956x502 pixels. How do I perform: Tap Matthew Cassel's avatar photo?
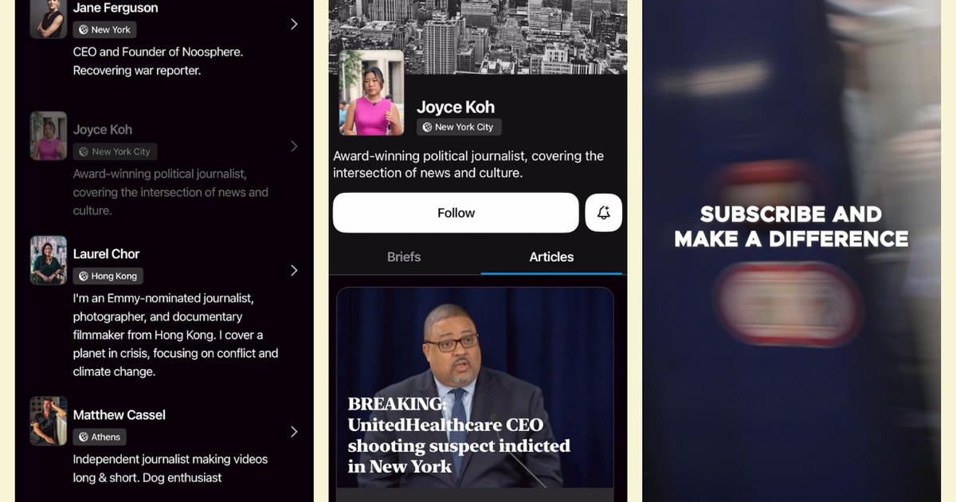coord(49,421)
